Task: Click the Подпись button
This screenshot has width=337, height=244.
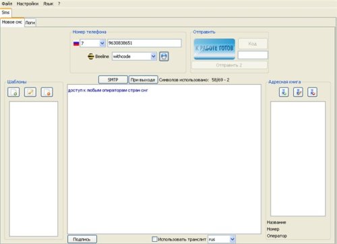Action: pyautogui.click(x=82, y=239)
